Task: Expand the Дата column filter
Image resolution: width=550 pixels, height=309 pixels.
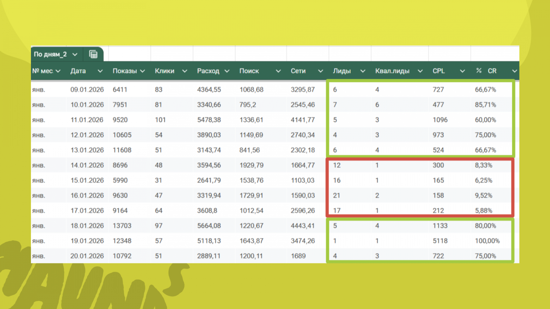Action: pos(100,71)
